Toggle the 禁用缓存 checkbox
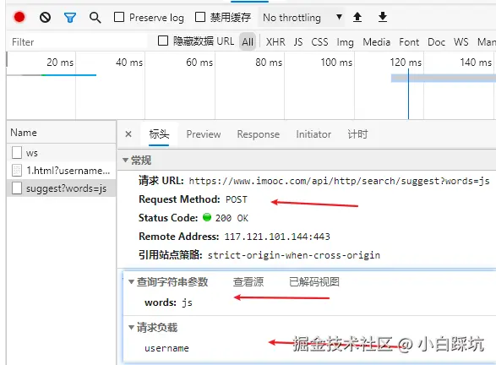This screenshot has height=365, width=496. 200,17
